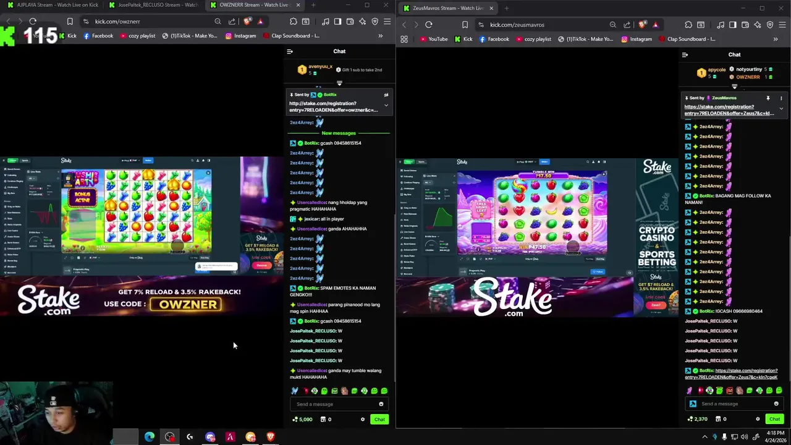Collapse the OWZNERR chat panel
Screen dimensions: 791x445
[289, 51]
